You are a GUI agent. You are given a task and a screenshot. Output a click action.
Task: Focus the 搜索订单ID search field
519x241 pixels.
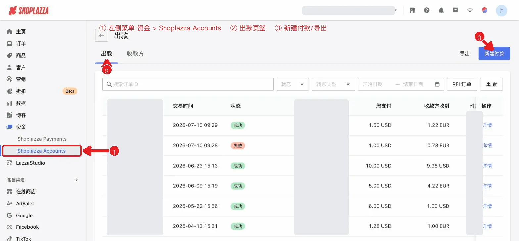188,84
